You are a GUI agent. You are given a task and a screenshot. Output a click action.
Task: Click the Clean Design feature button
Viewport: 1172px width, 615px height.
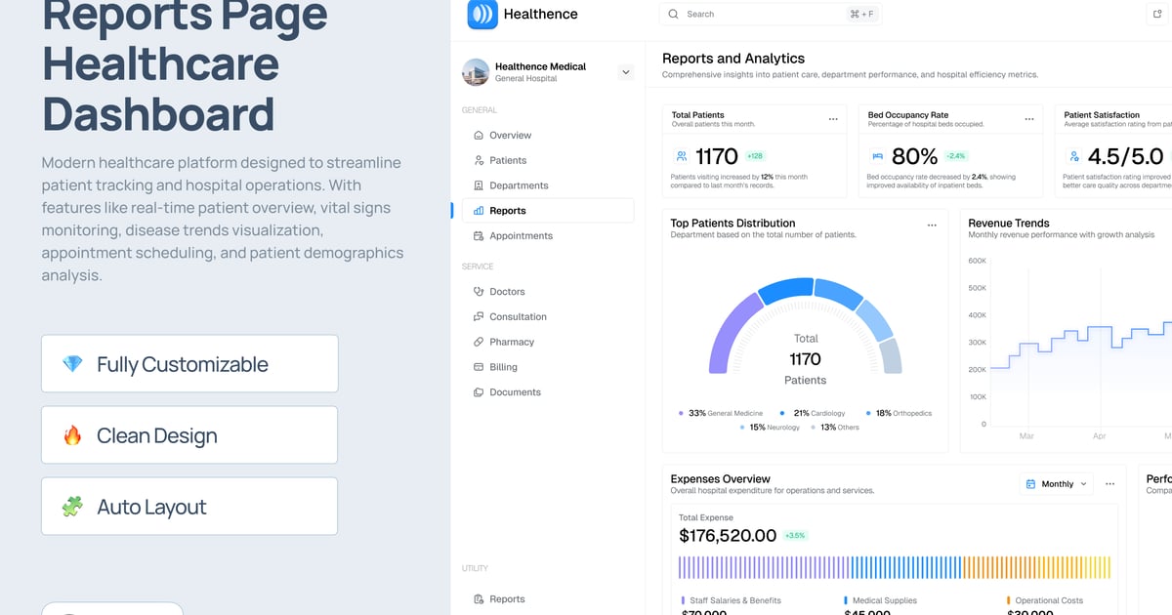[189, 434]
